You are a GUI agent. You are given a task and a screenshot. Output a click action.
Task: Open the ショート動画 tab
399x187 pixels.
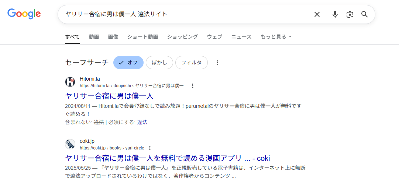143,37
